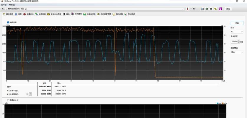Click the 32222 IOPS write value
The image size is (247, 118).
[x=60, y=94]
